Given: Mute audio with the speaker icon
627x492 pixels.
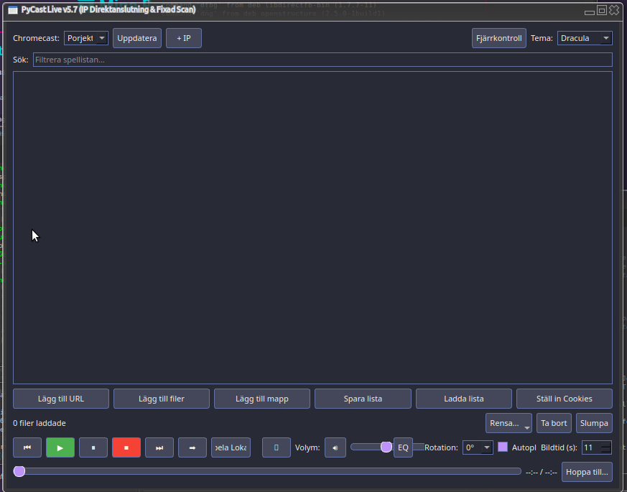Looking at the screenshot, I should (x=335, y=447).
